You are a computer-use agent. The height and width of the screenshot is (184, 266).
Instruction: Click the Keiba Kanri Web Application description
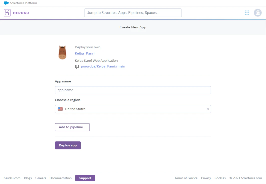pos(96,61)
